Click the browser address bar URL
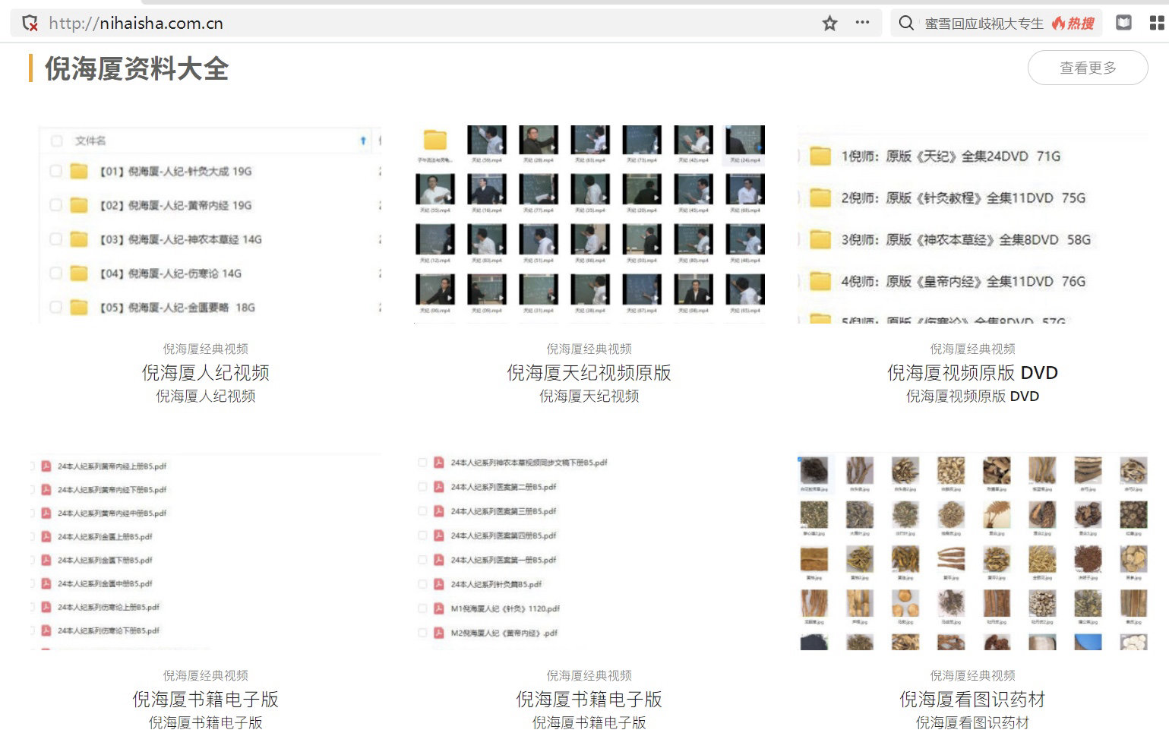 (x=136, y=24)
